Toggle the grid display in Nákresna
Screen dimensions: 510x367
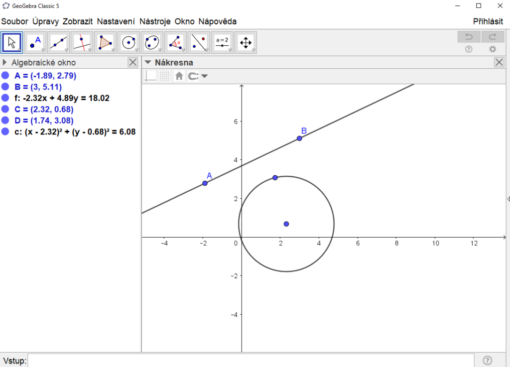[164, 76]
